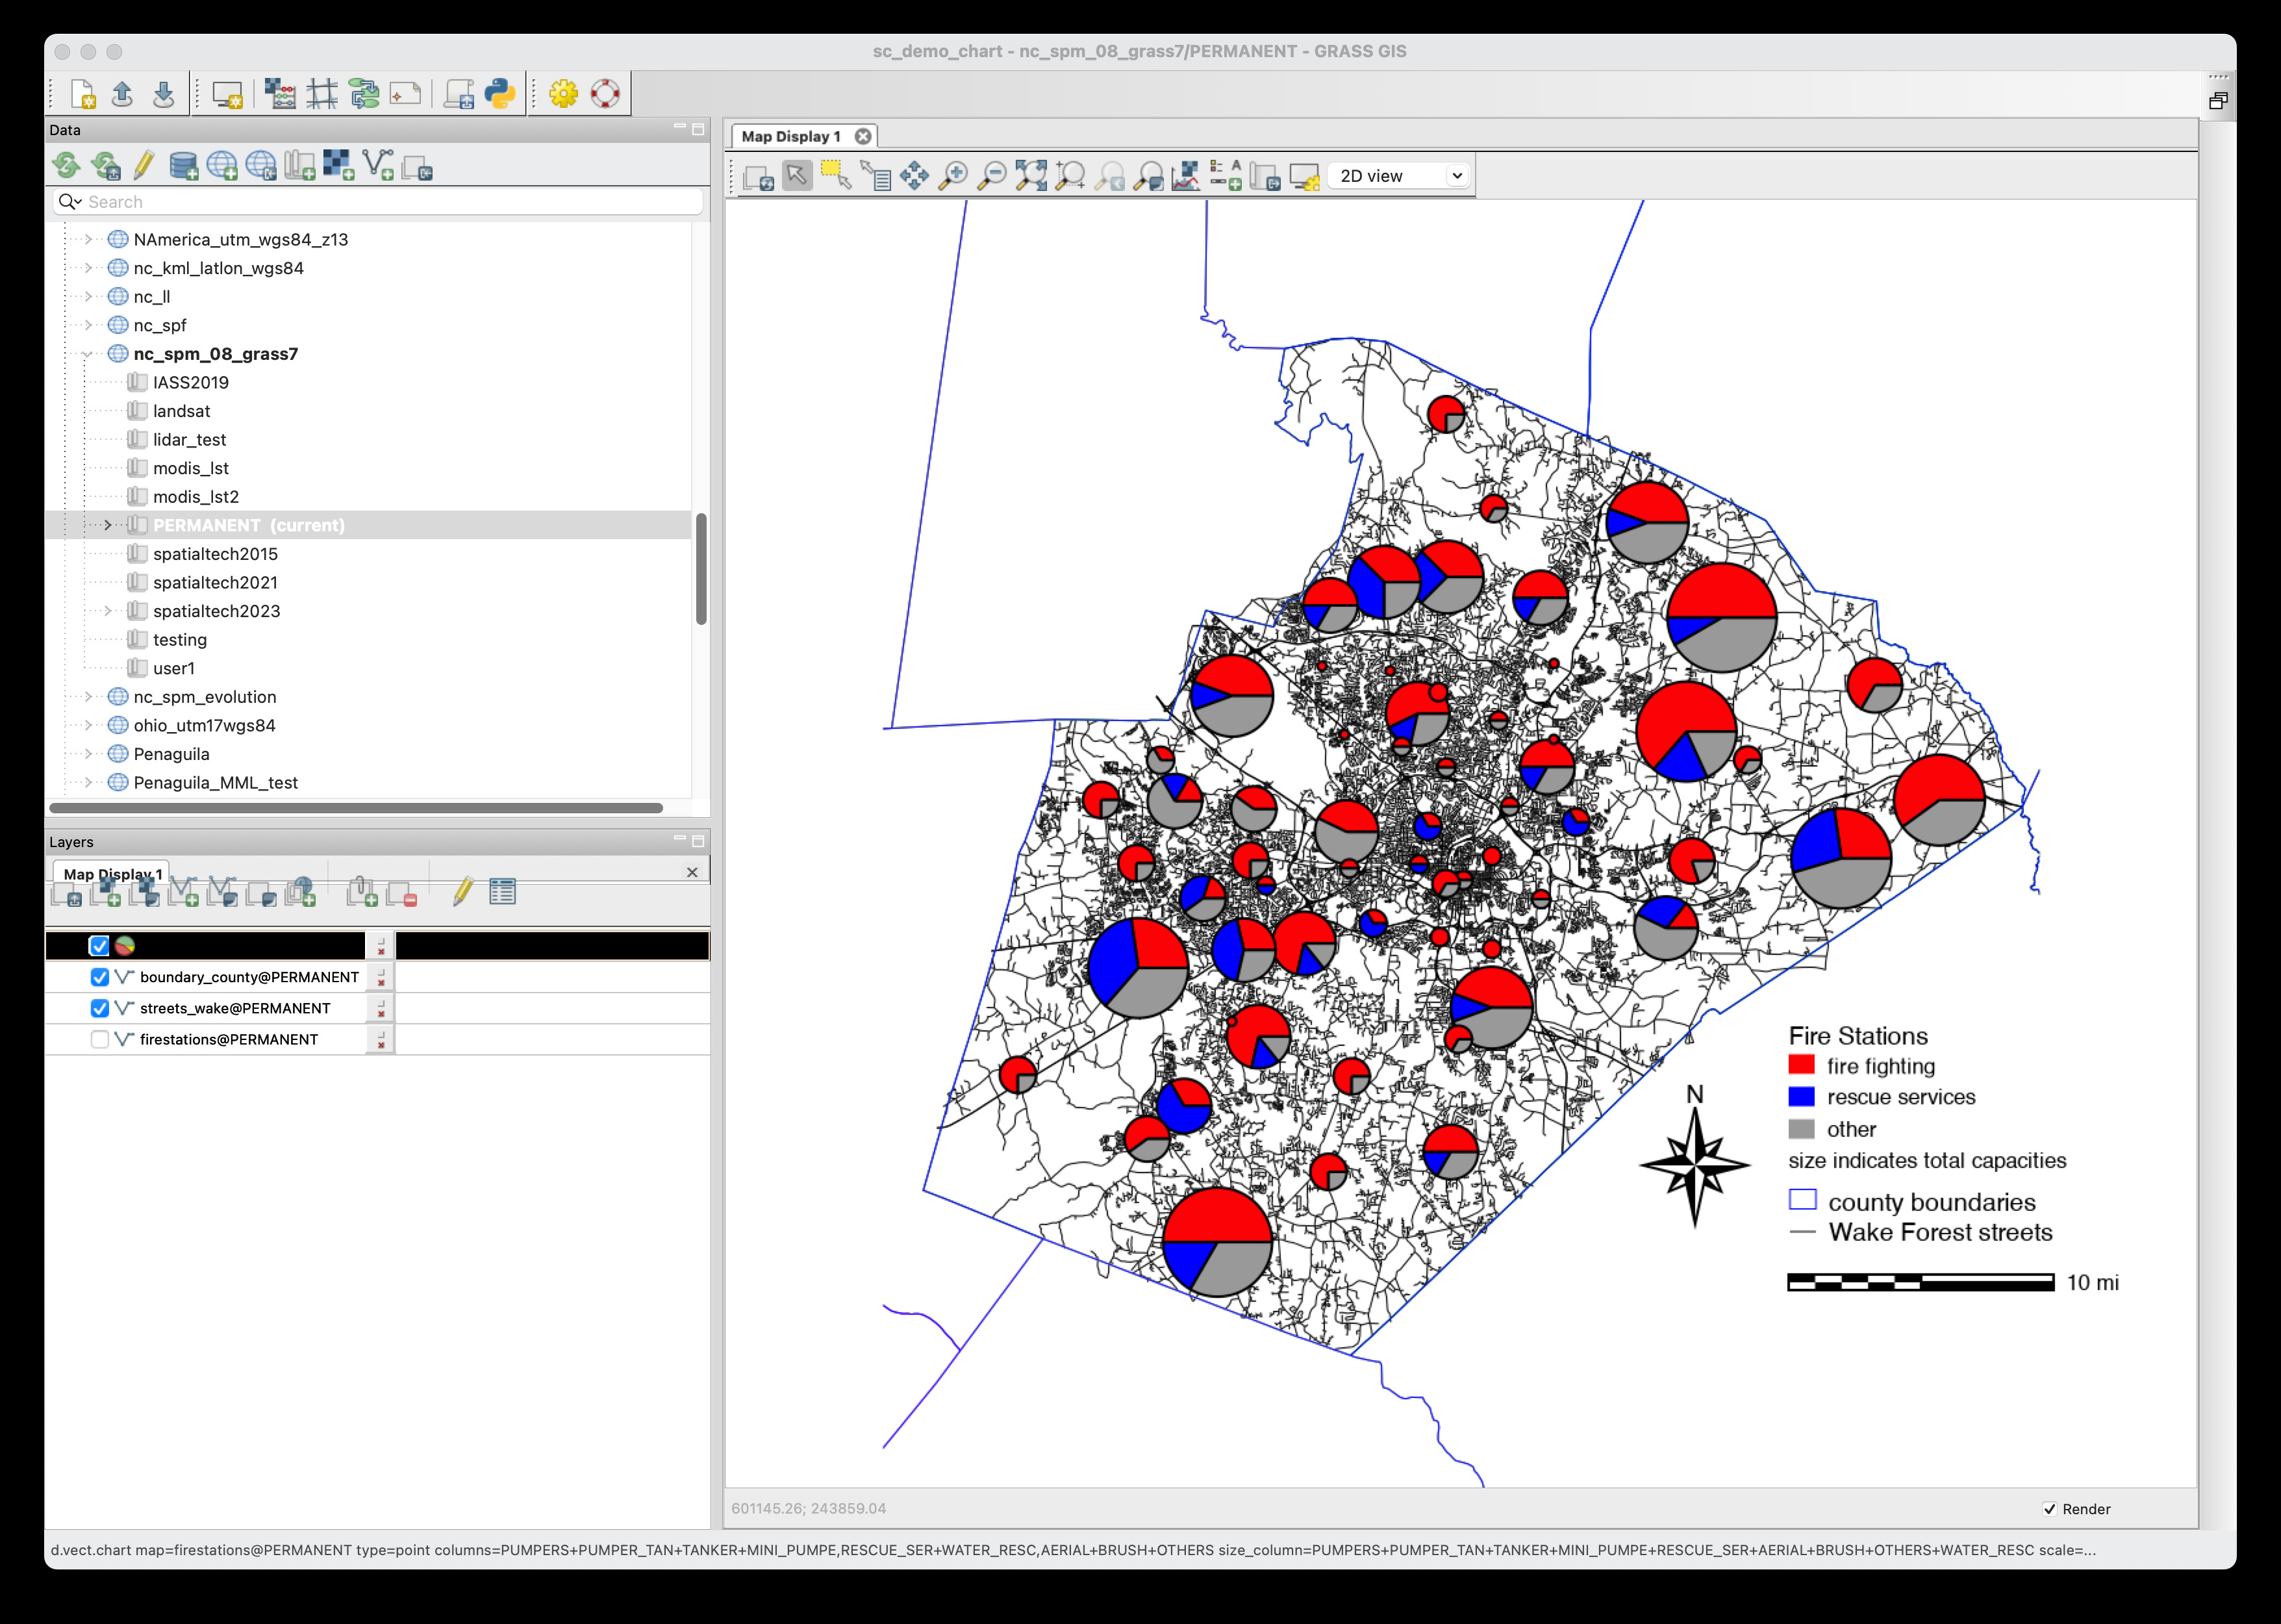Screen dimensions: 2281x1624
Task: Activate the Query raster/vector maps tool
Action: [875, 176]
